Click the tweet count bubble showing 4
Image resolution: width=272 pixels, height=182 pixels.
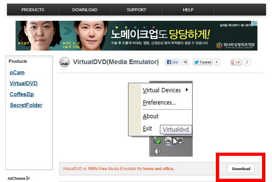[217, 62]
